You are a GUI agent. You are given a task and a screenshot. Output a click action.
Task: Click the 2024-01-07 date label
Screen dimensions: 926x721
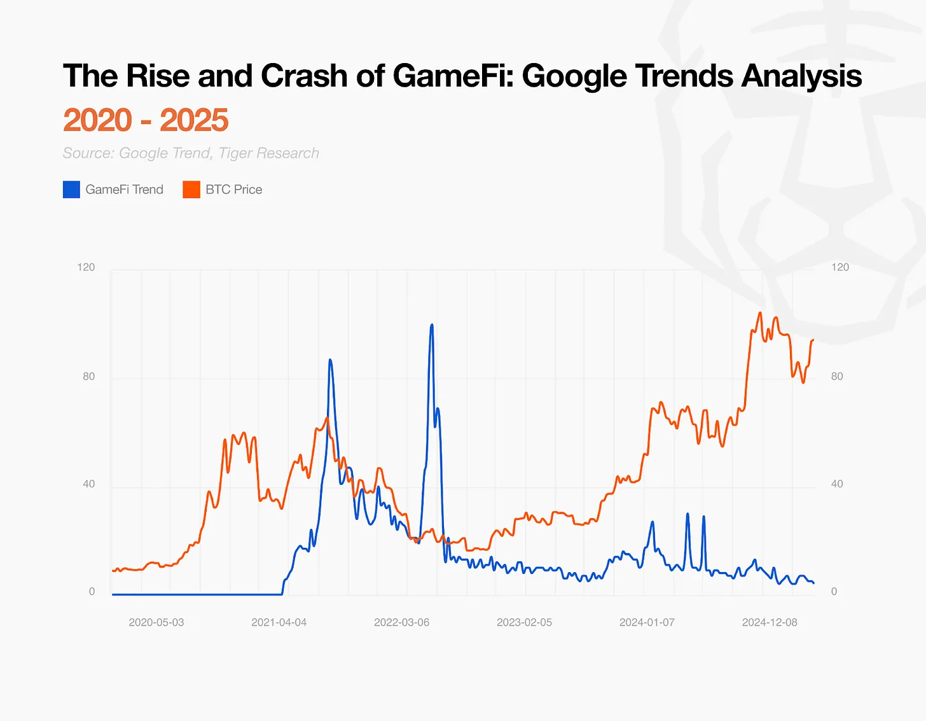pos(647,622)
